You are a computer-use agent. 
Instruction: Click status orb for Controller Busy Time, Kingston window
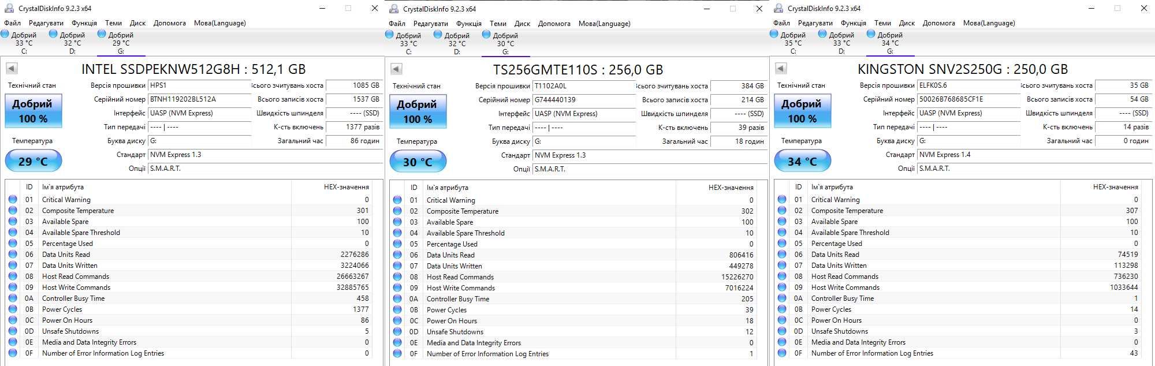coord(782,298)
